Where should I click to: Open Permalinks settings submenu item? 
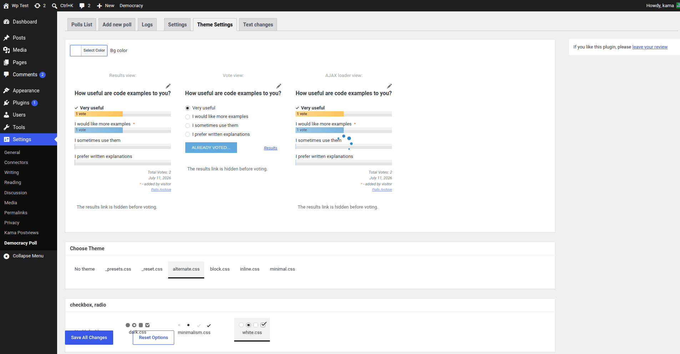tap(16, 213)
